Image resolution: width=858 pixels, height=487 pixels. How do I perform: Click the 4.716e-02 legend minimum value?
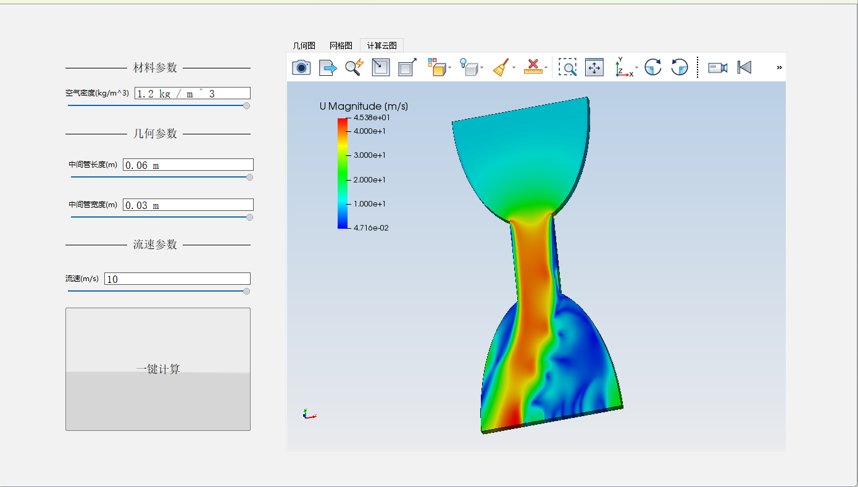coord(371,228)
